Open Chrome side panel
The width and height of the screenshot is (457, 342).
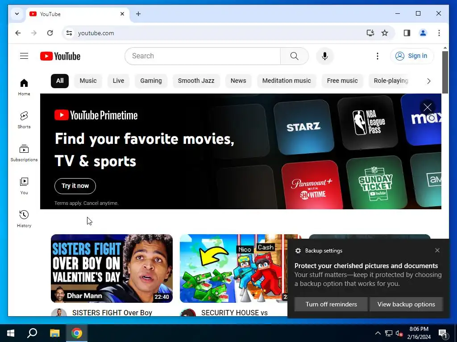[x=407, y=33]
